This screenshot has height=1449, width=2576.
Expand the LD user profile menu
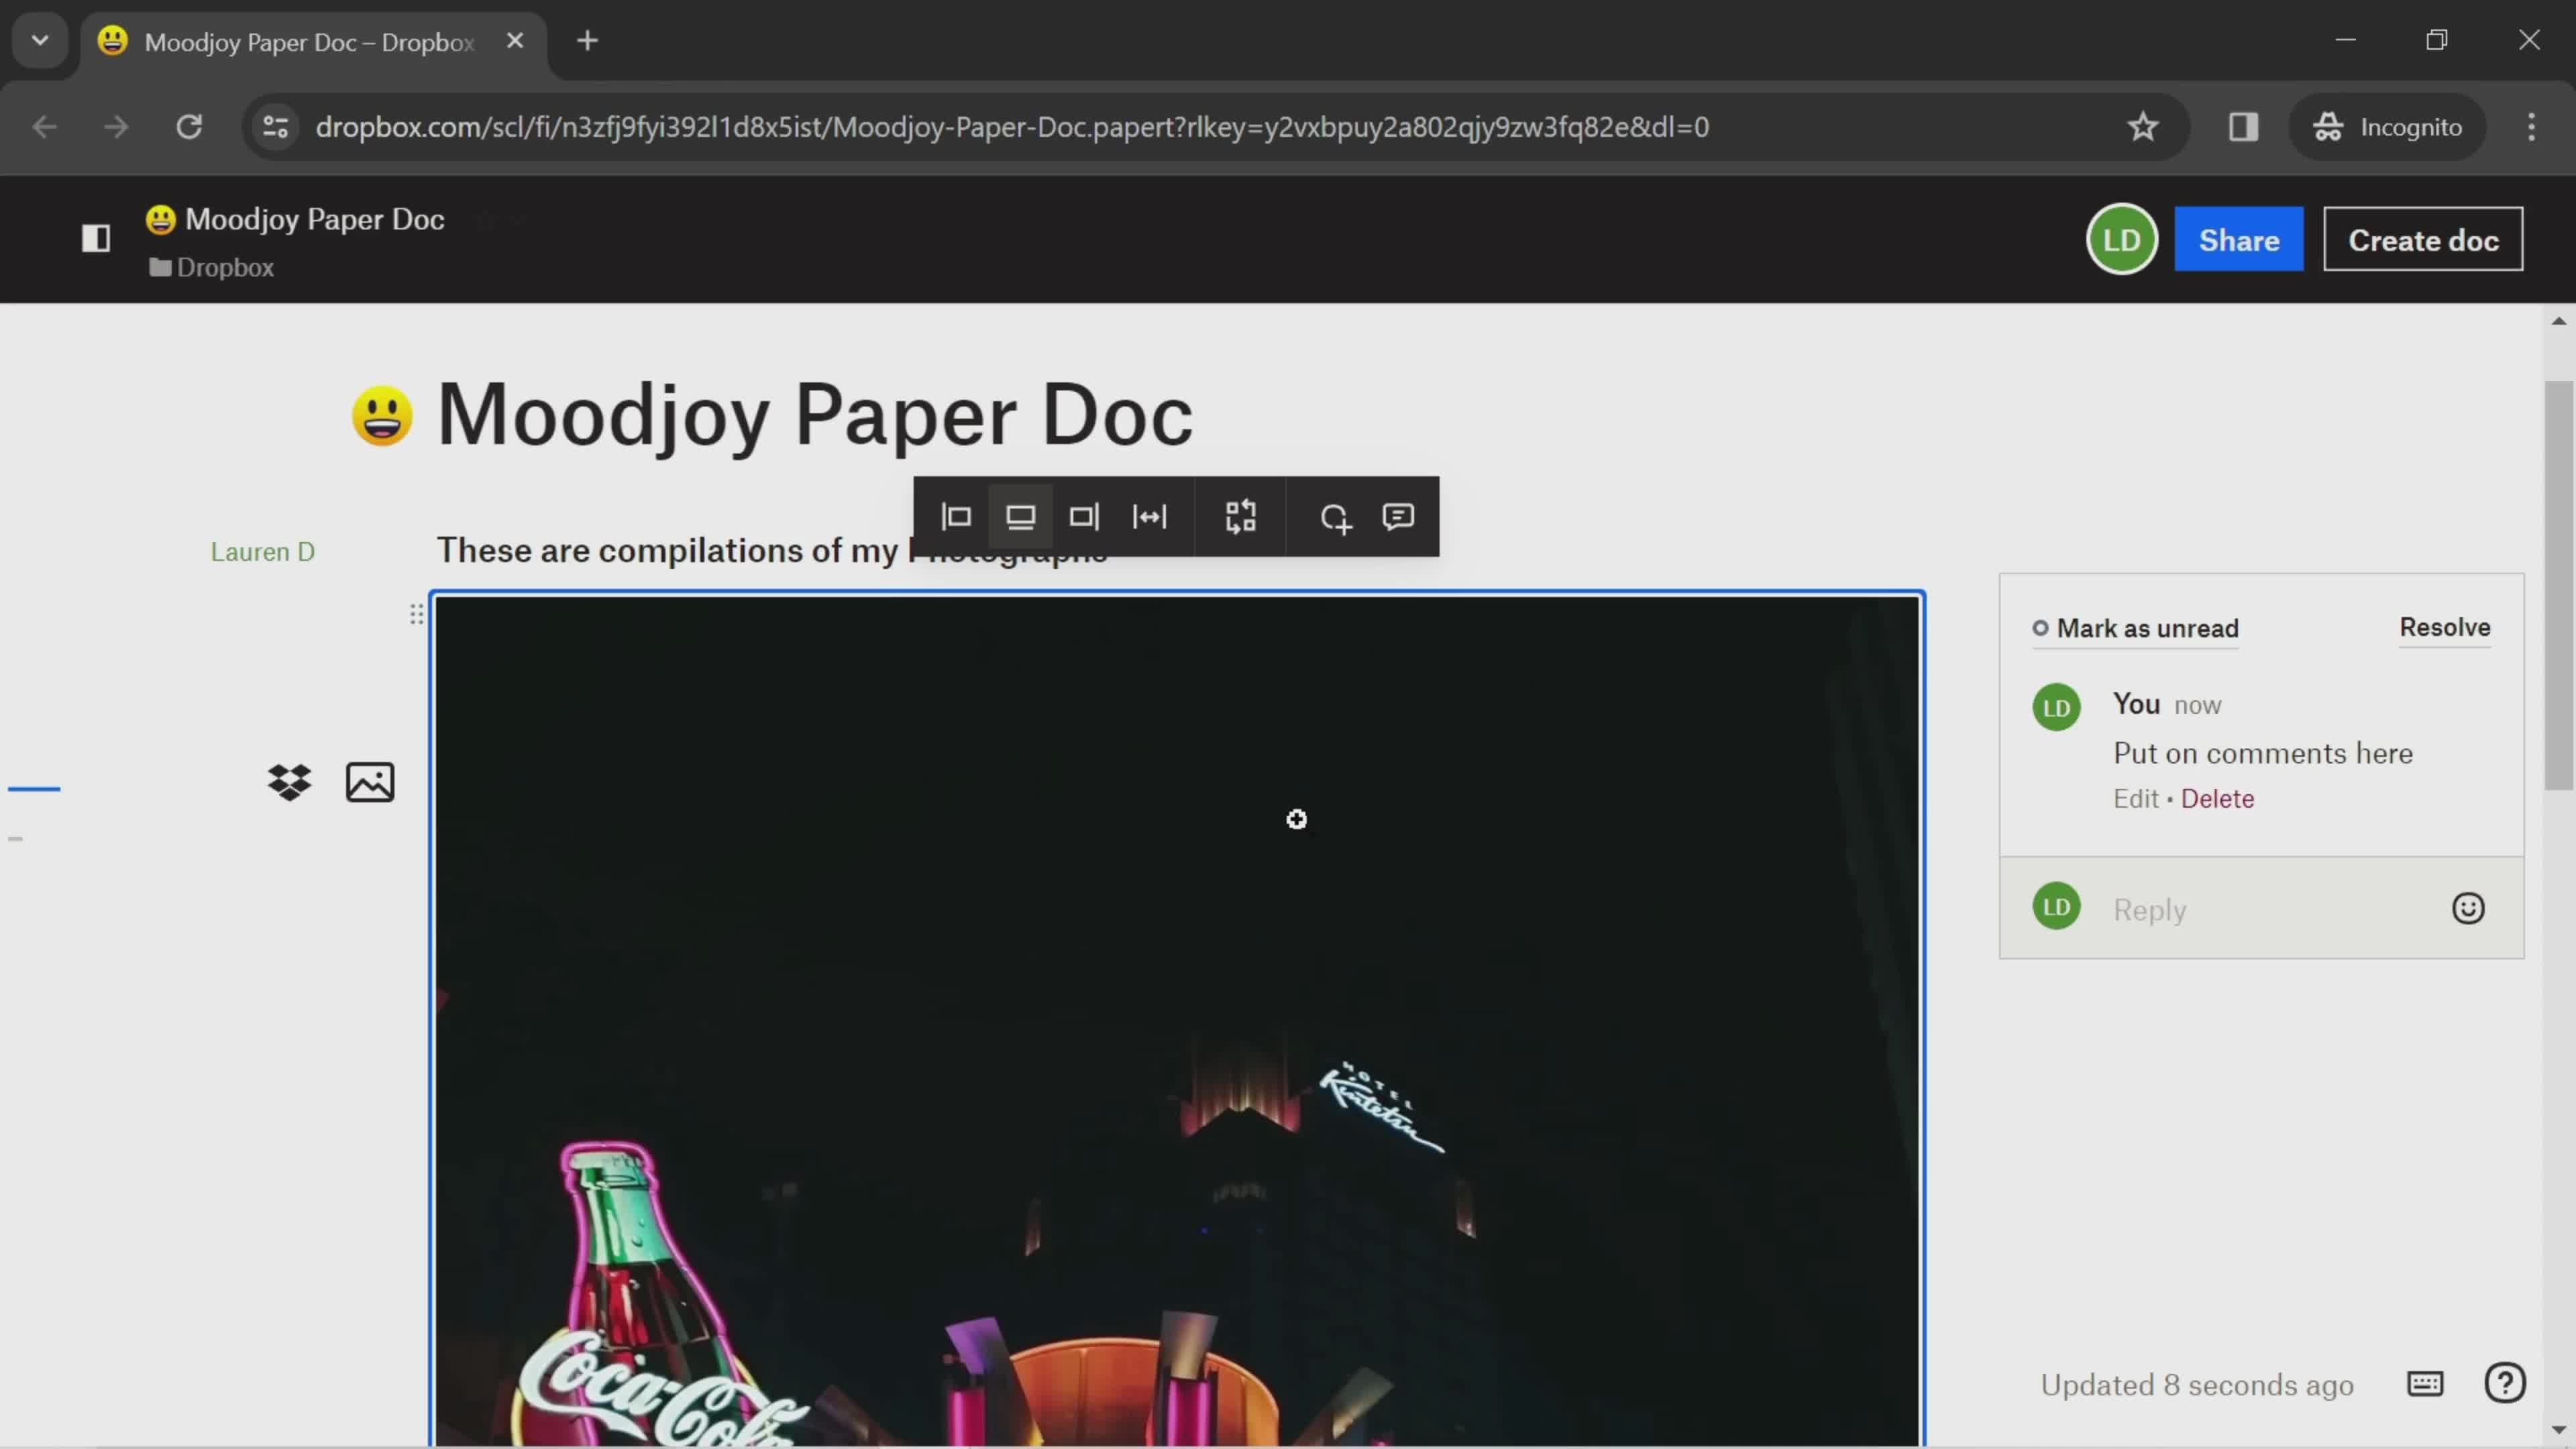2121,239
